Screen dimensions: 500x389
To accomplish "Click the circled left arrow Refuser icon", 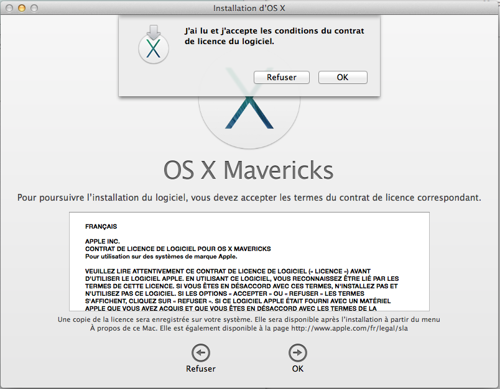I will [201, 353].
